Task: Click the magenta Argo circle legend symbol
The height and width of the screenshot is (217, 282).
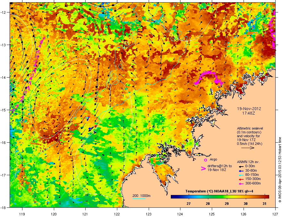Action: [x=205, y=160]
